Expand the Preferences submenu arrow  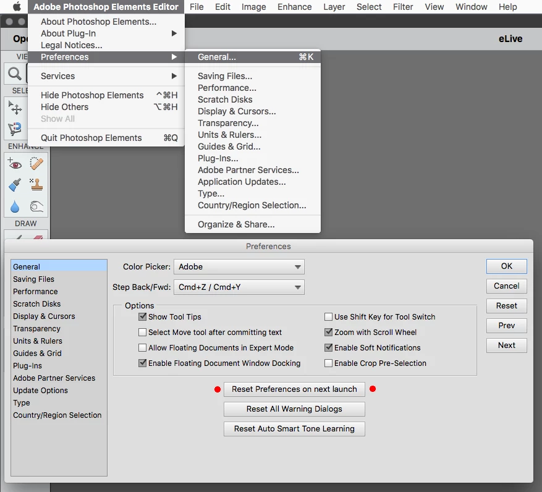(x=174, y=57)
